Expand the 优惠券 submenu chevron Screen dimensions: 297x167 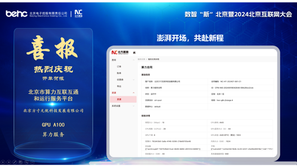click(134, 80)
